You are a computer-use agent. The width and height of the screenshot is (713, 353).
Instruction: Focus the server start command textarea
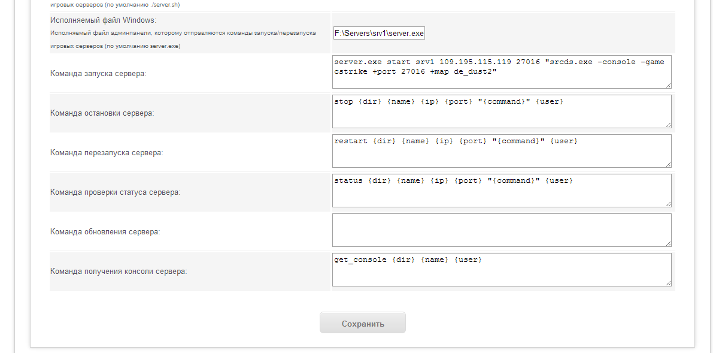(x=502, y=73)
